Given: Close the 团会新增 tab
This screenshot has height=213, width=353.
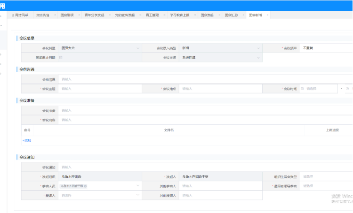Looking at the screenshot, I should coord(268,15).
